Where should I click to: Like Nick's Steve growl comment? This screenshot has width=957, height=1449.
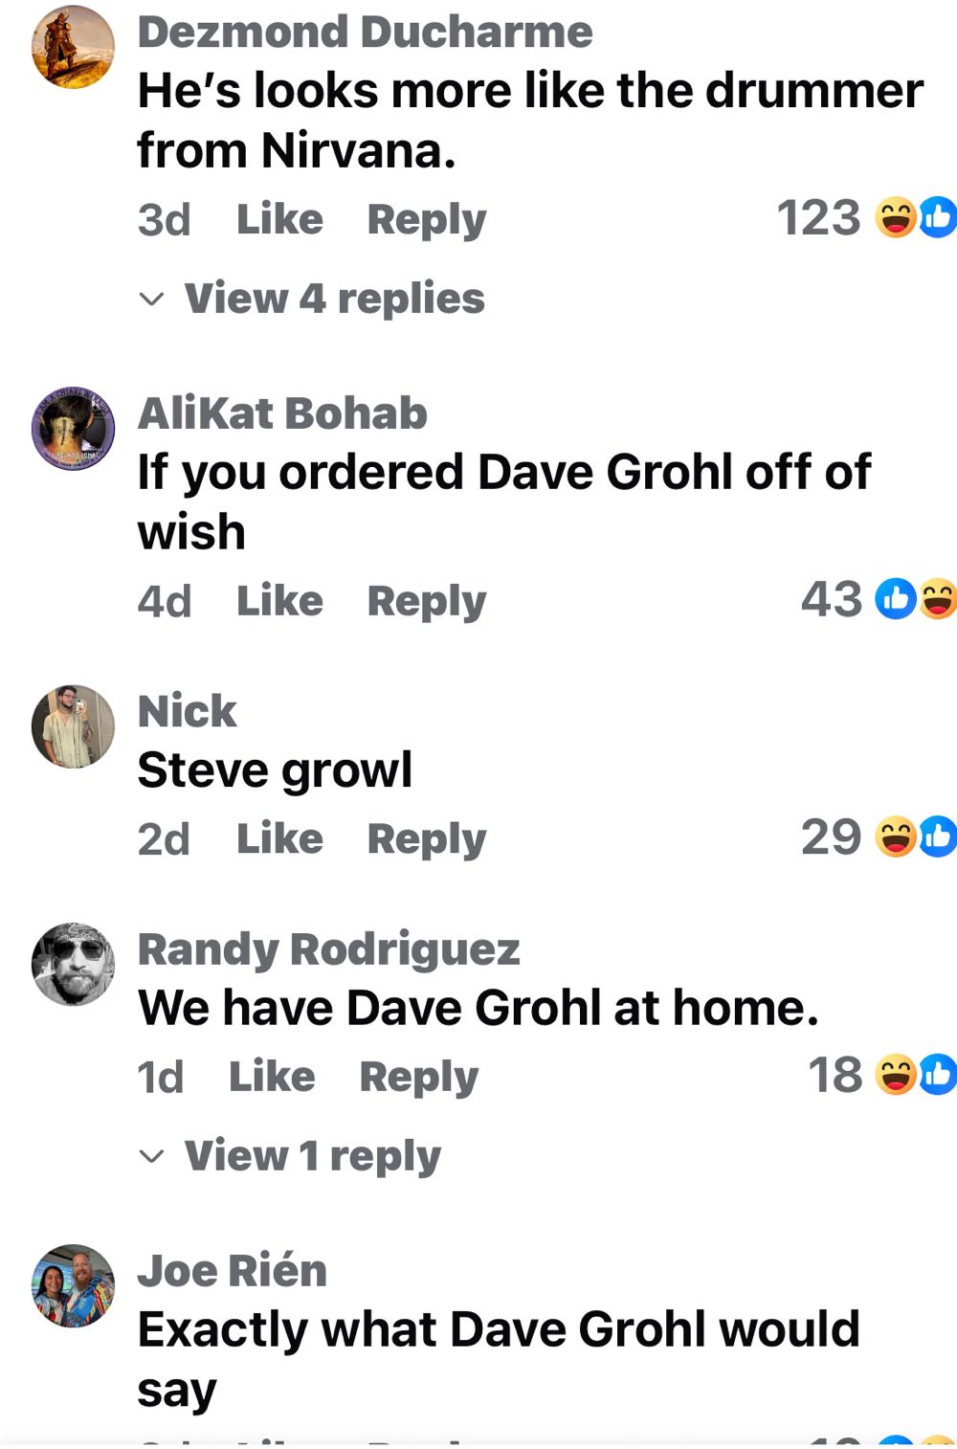[x=279, y=838]
